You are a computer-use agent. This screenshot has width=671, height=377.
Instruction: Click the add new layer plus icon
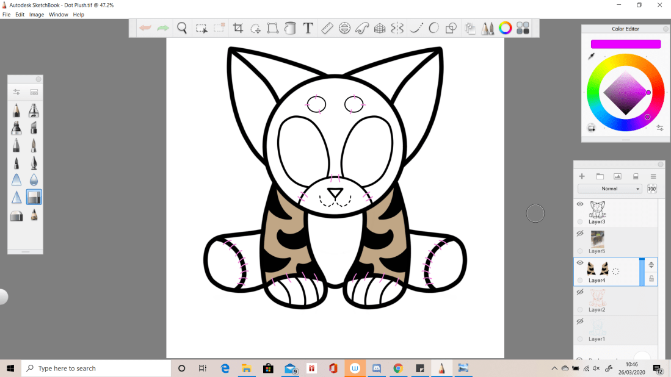[x=582, y=176]
